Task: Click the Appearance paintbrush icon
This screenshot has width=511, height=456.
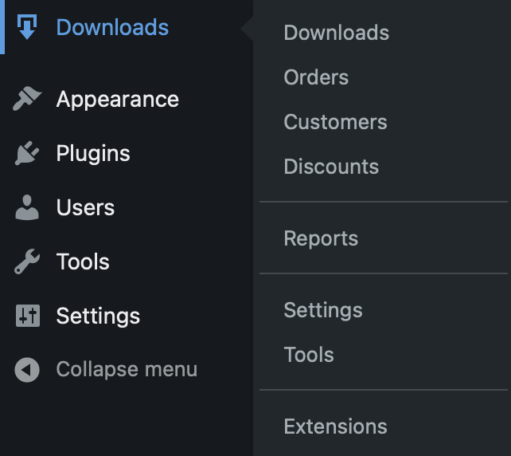Action: [x=27, y=99]
